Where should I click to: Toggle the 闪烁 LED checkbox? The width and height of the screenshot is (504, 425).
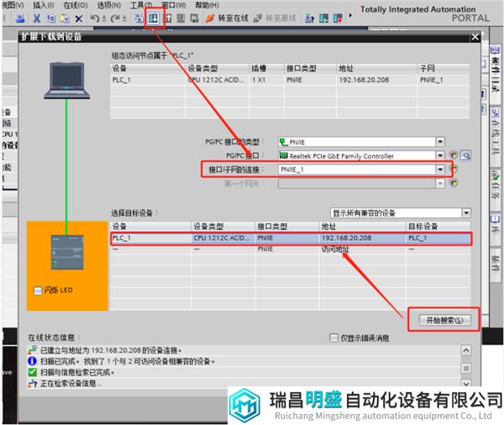38,291
